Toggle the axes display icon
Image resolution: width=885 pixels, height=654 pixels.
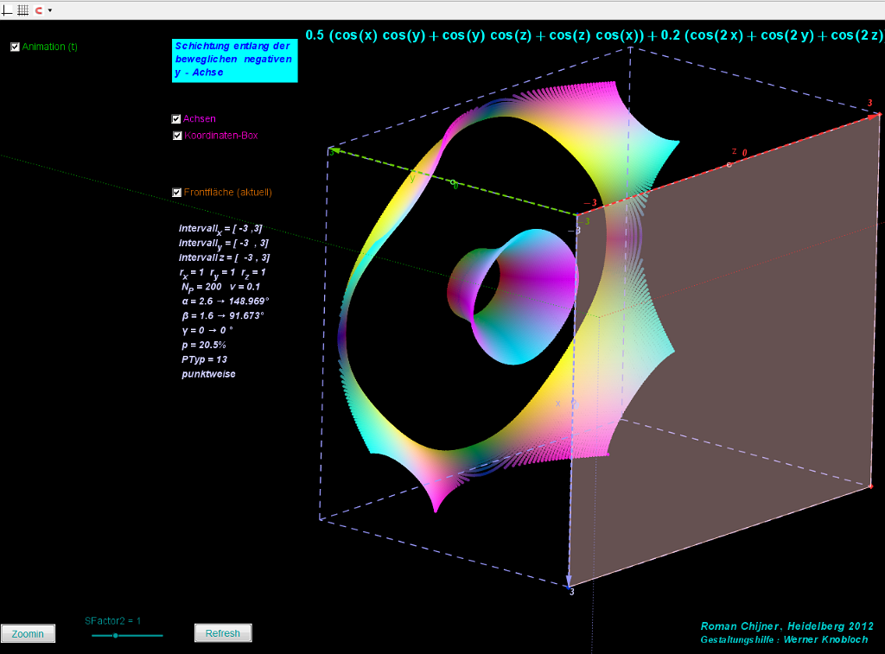[8, 10]
